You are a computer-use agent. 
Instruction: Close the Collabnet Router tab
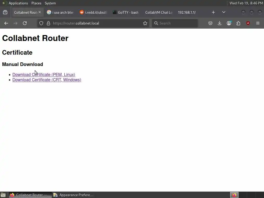pyautogui.click(x=40, y=12)
